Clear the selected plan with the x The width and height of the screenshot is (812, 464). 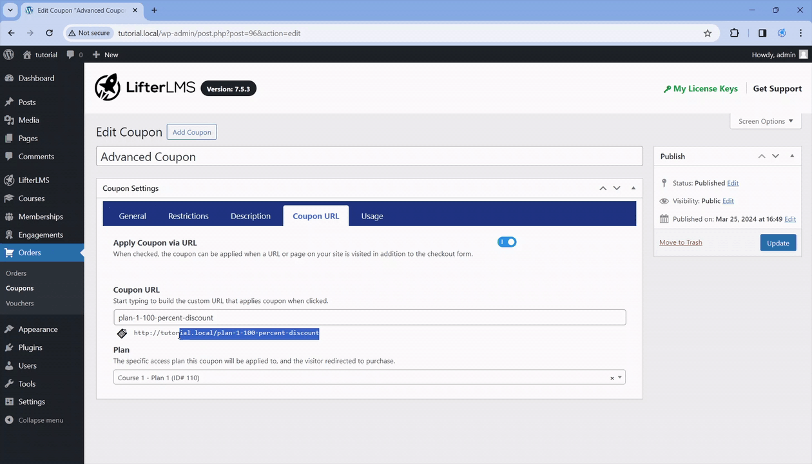click(x=612, y=378)
